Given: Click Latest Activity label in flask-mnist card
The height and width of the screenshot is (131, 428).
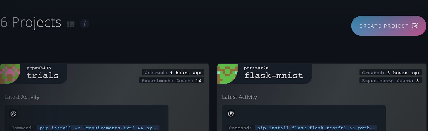Looking at the screenshot, I should pos(239,97).
